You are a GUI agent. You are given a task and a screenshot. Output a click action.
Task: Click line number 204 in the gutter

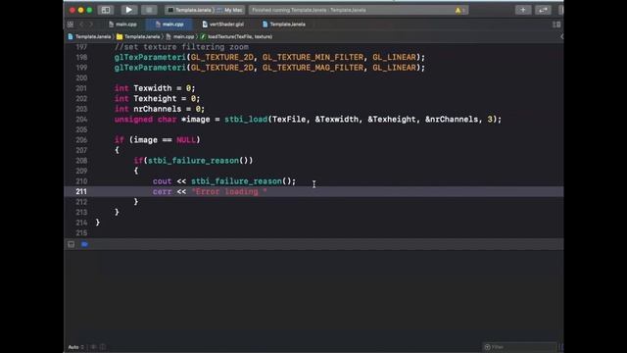pyautogui.click(x=81, y=120)
